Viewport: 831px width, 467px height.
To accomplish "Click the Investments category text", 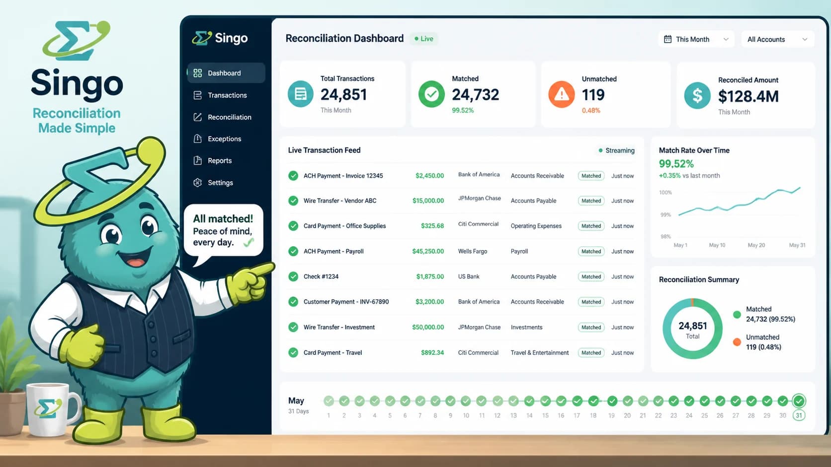I will [x=526, y=327].
